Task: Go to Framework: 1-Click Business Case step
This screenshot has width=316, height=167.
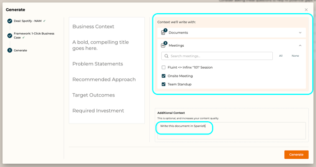Action: click(x=34, y=36)
